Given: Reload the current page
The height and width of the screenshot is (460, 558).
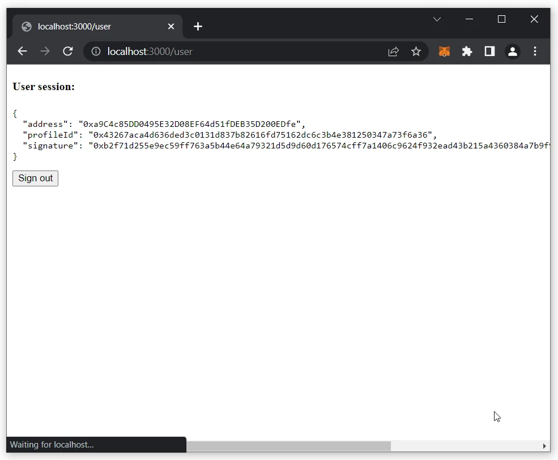Looking at the screenshot, I should coord(68,52).
